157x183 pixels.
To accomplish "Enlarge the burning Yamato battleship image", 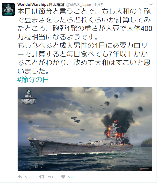I will tap(85, 129).
